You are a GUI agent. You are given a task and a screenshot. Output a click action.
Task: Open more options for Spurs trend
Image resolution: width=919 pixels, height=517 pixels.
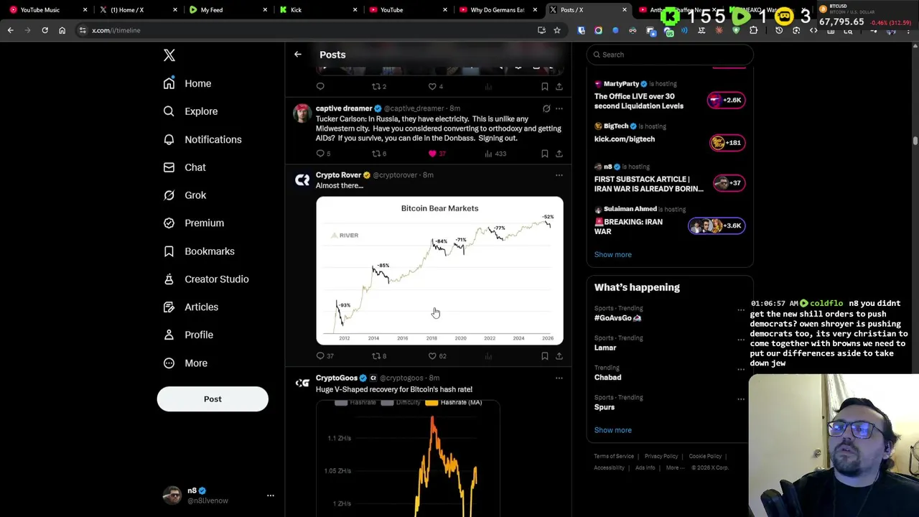pos(741,399)
